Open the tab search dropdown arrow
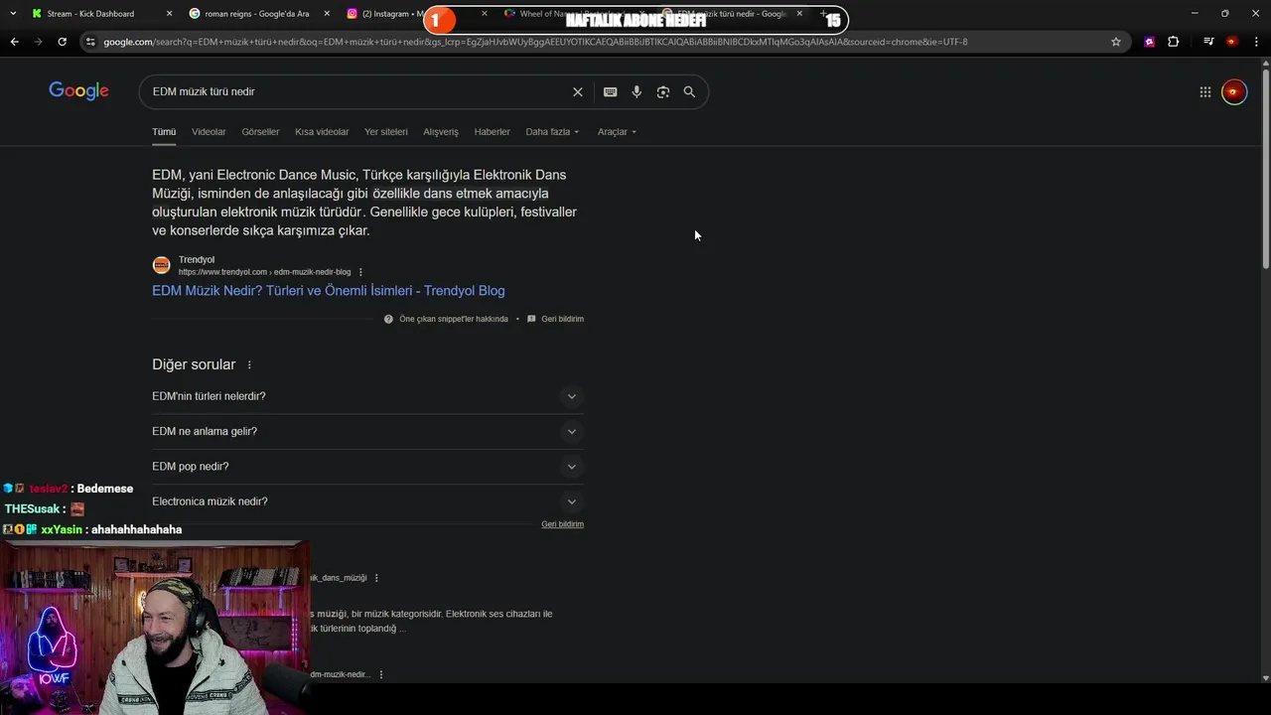This screenshot has width=1271, height=715. click(13, 14)
